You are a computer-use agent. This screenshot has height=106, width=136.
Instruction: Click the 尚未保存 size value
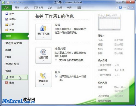tap(119, 40)
